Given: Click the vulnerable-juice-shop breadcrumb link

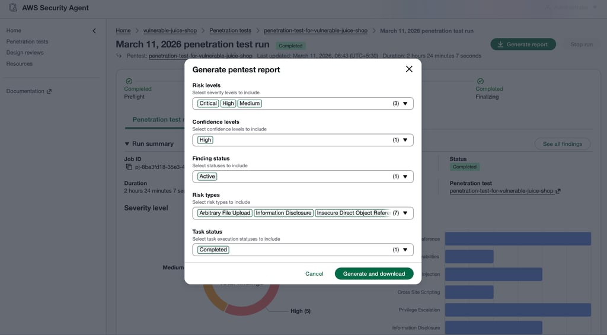Looking at the screenshot, I should (170, 31).
